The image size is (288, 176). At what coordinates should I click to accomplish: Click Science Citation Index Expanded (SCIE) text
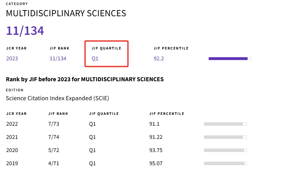coord(58,98)
